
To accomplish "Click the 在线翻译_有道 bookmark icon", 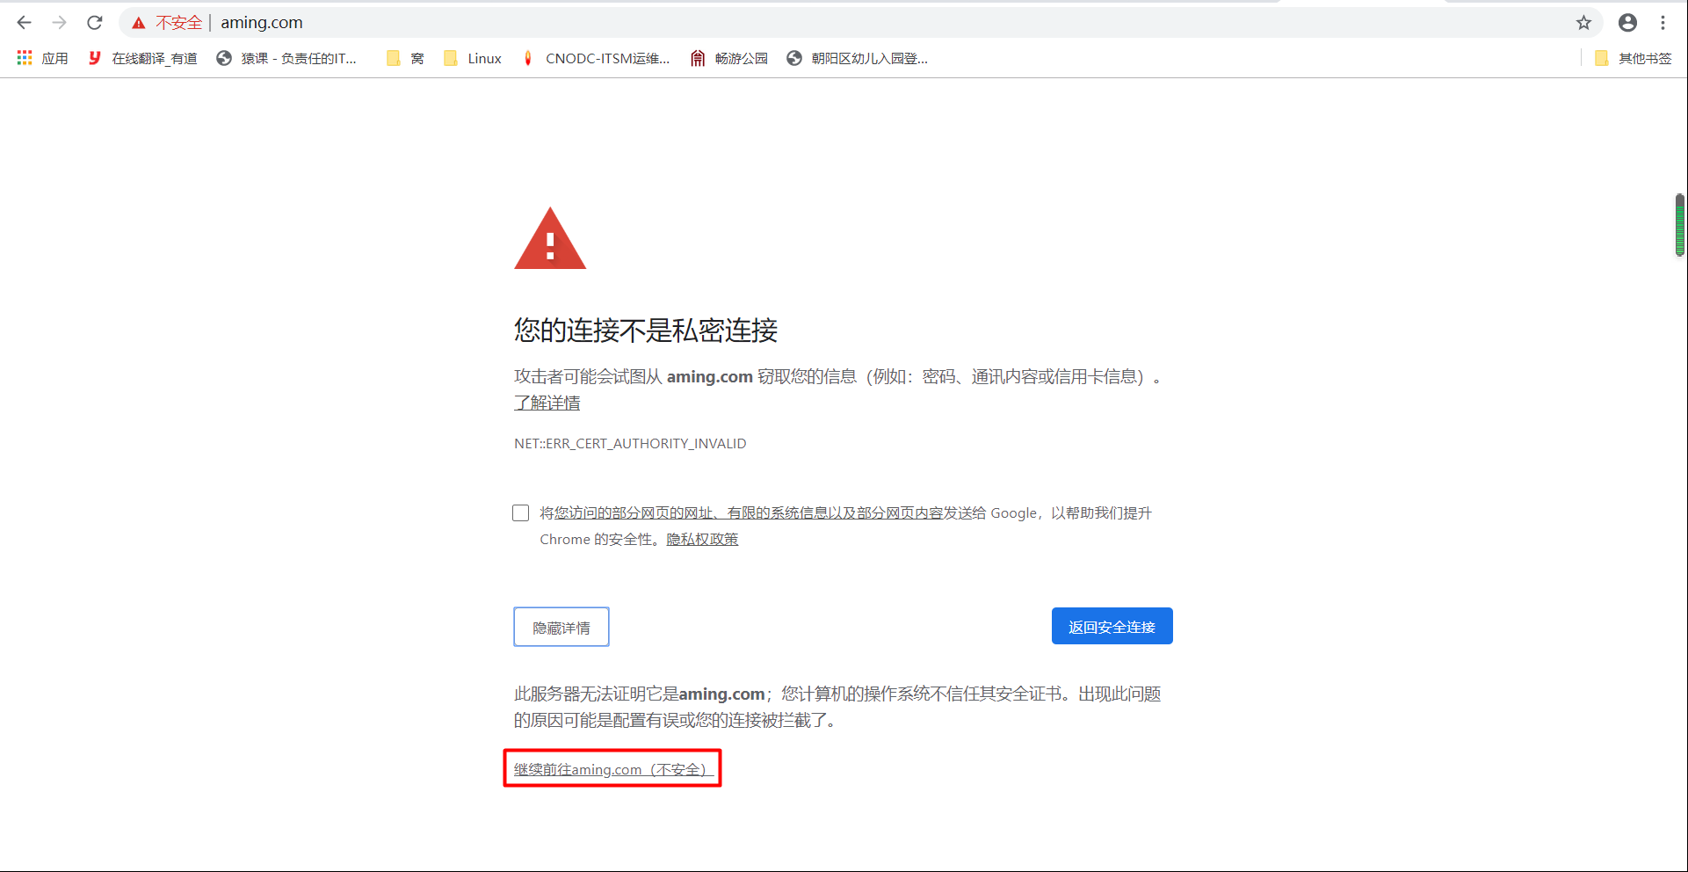I will click(94, 58).
